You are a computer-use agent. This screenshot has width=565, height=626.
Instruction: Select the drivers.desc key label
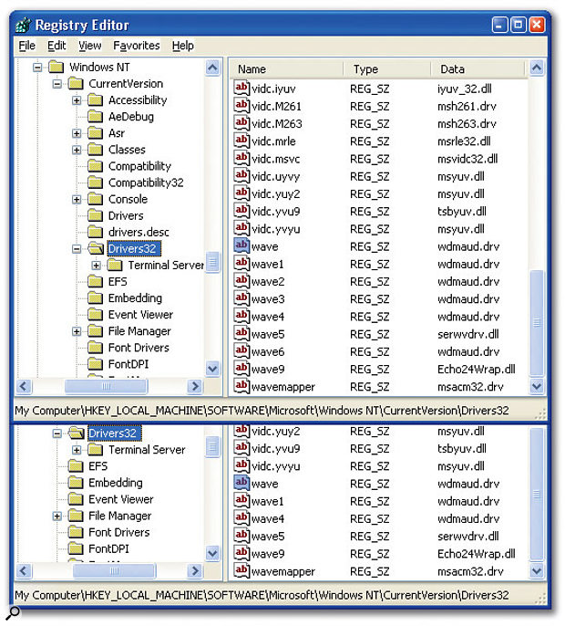click(139, 233)
